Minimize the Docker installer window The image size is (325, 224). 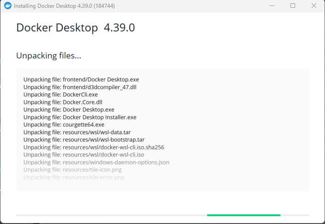[272, 6]
